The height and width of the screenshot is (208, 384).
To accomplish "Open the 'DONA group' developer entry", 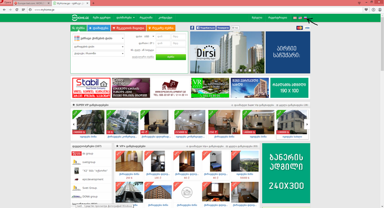I will tap(91, 197).
